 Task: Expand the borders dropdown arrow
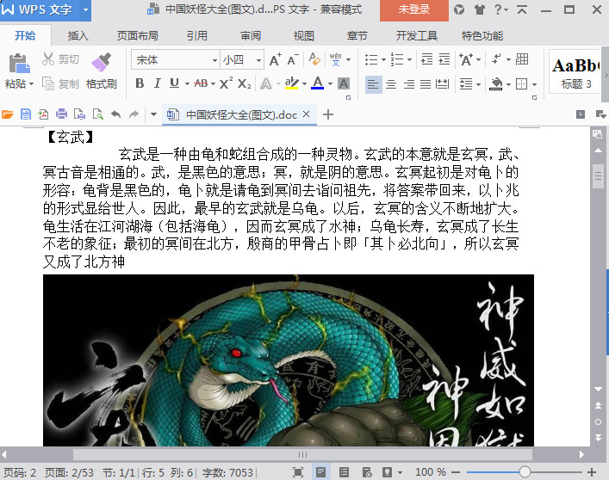[x=534, y=84]
